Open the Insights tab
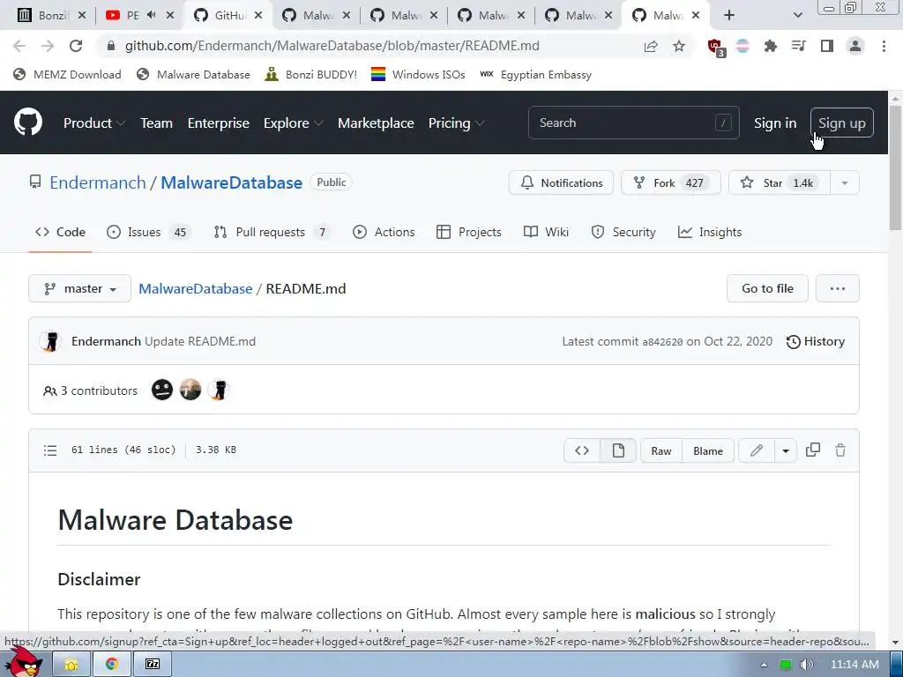Image resolution: width=903 pixels, height=677 pixels. click(710, 232)
